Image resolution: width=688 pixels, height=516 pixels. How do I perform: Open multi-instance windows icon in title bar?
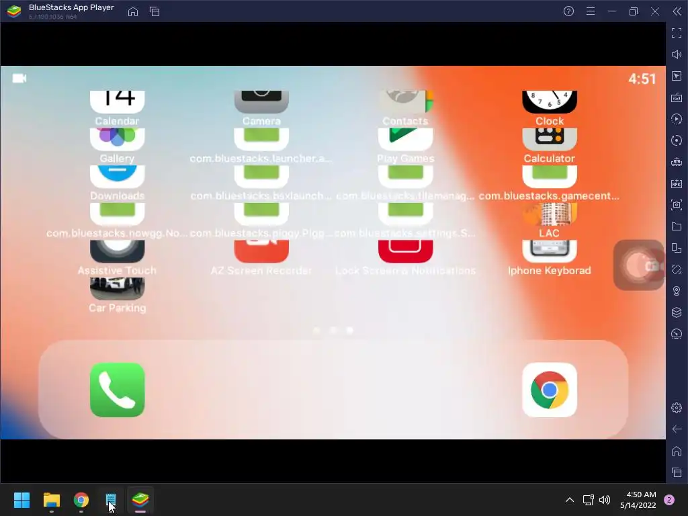click(x=155, y=11)
